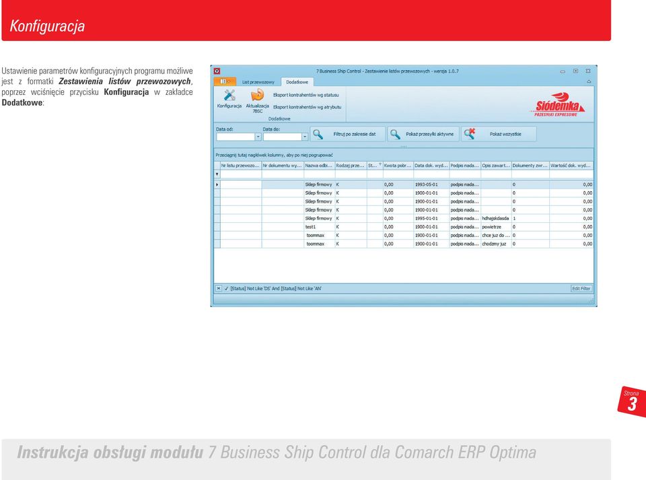Switch to the List przewozowy tab
Viewport: 646px width, 480px height.
coord(258,82)
